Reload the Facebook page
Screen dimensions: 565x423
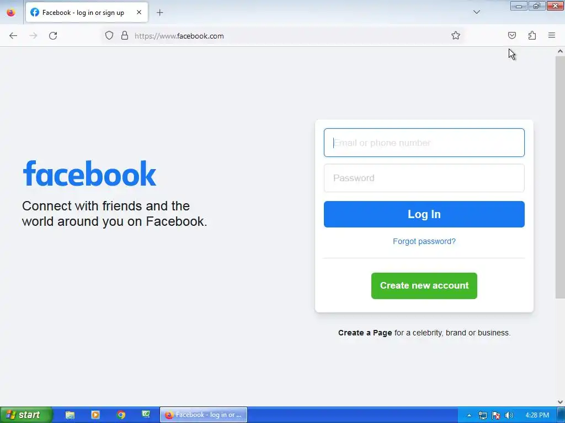coord(53,36)
